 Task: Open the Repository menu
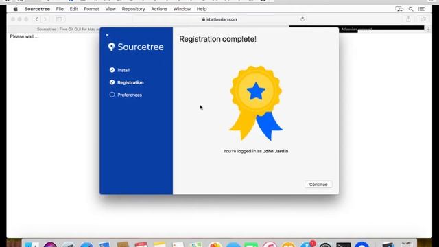pyautogui.click(x=133, y=9)
